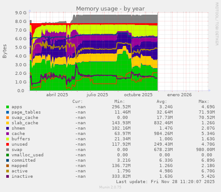
Task: Click the 'committed' legend label
Action: click(24, 160)
